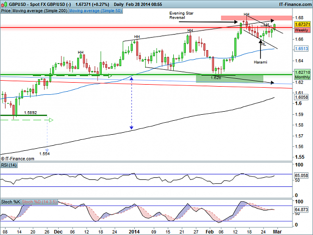Open the Stoch %K indicator label
Image resolution: width=313 pixels, height=235 pixels.
point(11,202)
